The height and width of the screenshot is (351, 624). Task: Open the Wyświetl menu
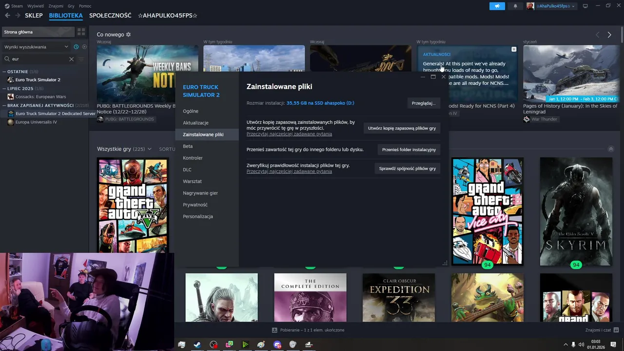coord(36,6)
